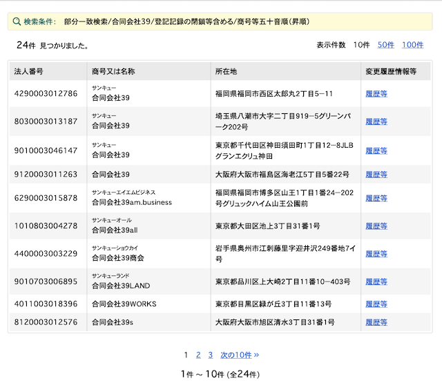The image size is (442, 385).
Task: Open 履歴等 for 合同会社39s
Action: click(x=376, y=322)
